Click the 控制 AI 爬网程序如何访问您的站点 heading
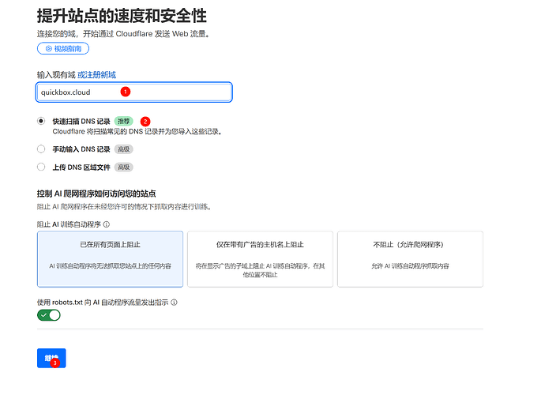The height and width of the screenshot is (395, 541). (96, 194)
